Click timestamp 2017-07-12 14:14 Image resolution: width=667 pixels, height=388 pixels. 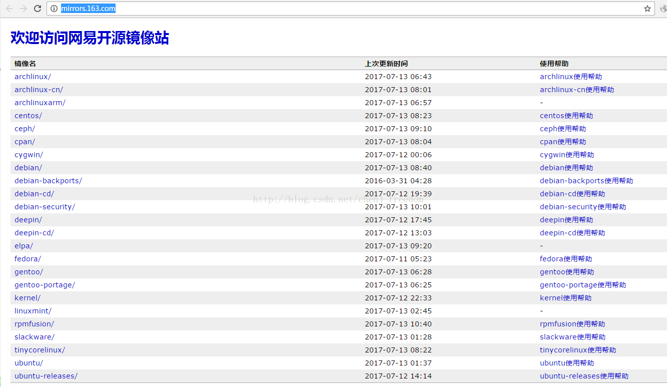[398, 376]
